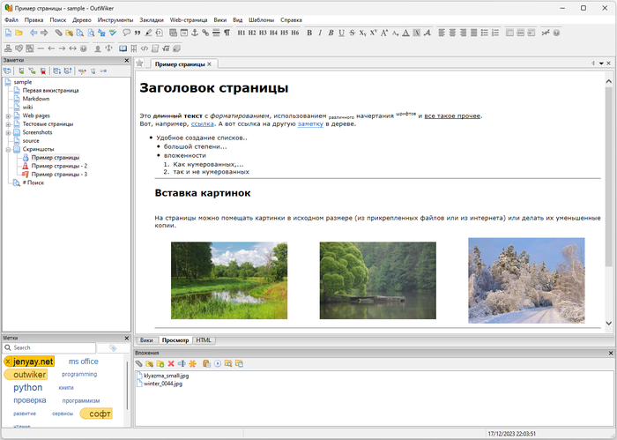The height and width of the screenshot is (440, 617).
Task: Expand the Тестовые страницы tree node
Action: [8, 124]
